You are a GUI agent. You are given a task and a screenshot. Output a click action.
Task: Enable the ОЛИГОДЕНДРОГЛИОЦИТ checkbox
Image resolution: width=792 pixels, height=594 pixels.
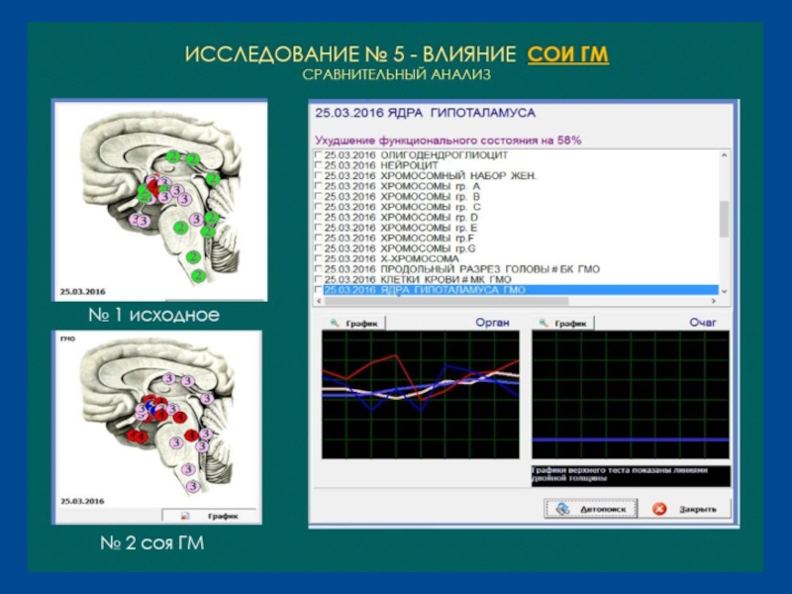coord(317,155)
